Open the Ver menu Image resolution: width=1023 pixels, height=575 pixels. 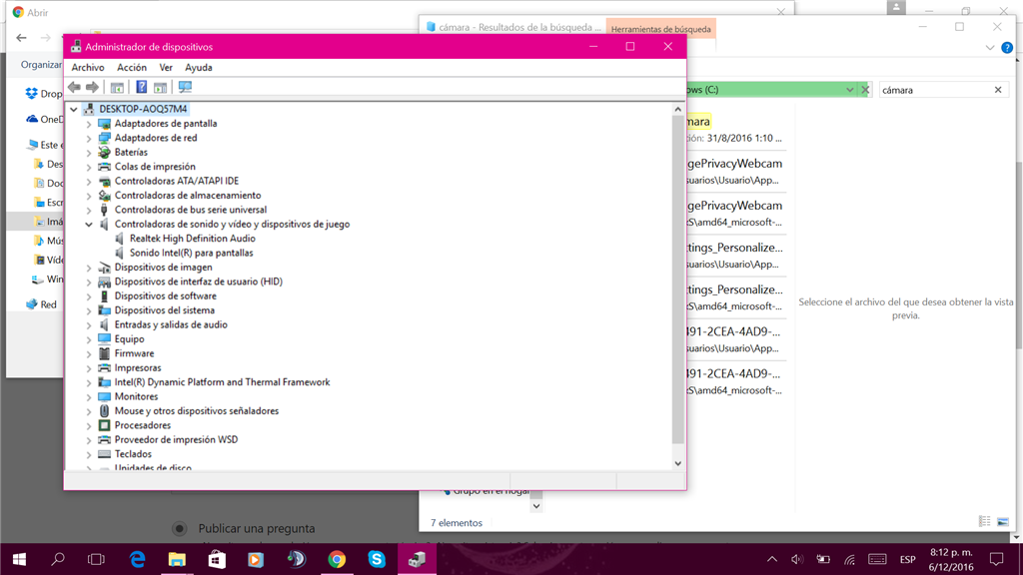166,68
